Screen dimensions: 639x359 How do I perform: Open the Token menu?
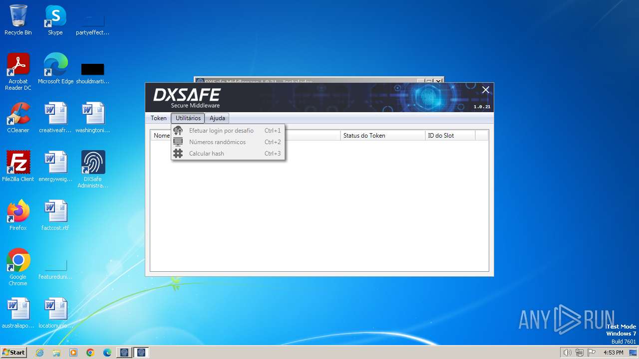coord(159,118)
